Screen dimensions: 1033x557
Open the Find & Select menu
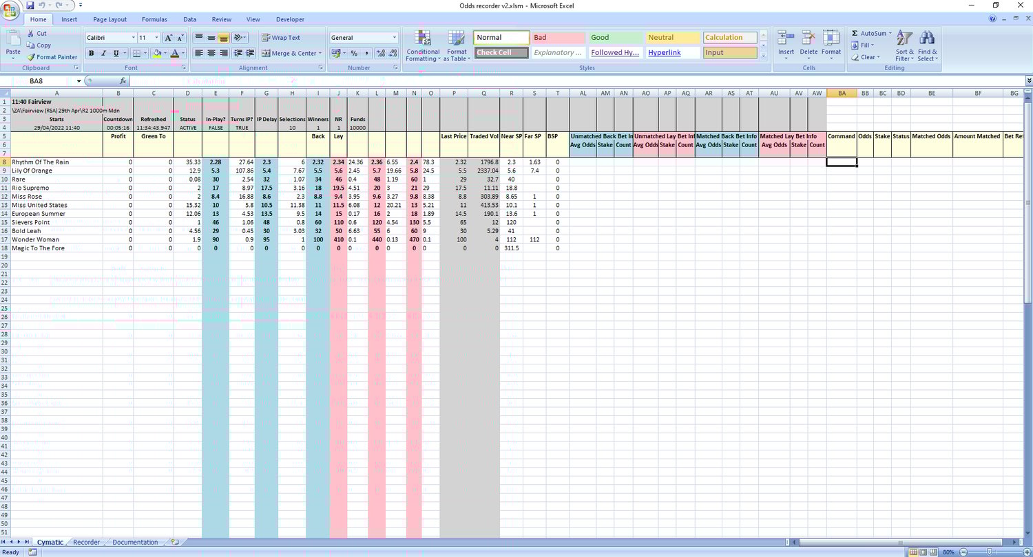pos(928,46)
